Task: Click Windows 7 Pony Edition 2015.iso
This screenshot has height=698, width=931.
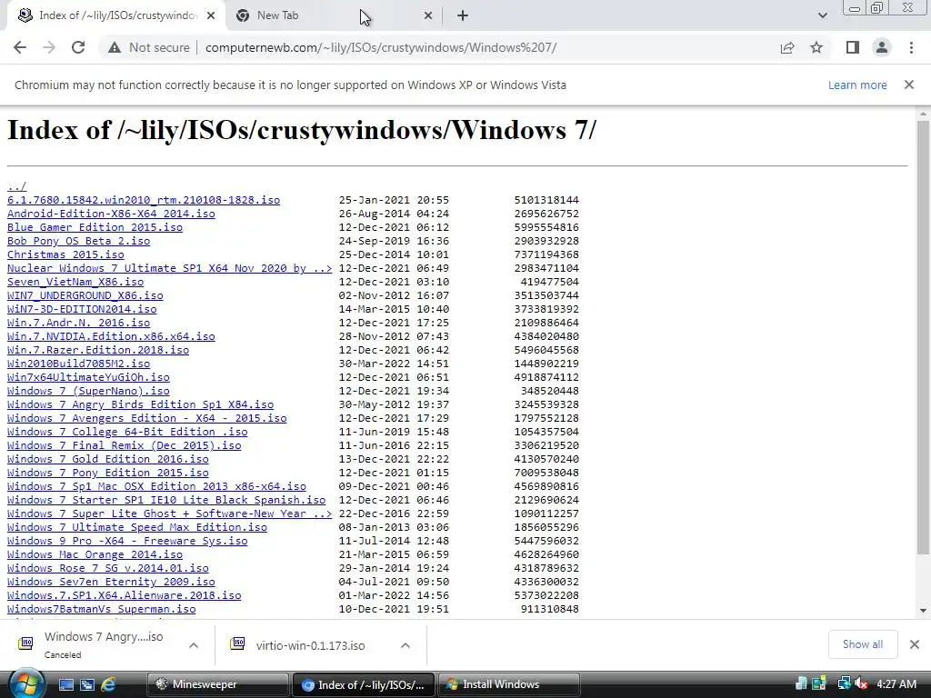Action: 108,473
